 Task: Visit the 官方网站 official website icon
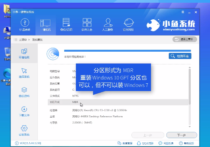click(x=128, y=25)
